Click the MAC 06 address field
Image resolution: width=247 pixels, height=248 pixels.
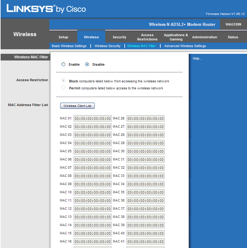[x=92, y=160]
